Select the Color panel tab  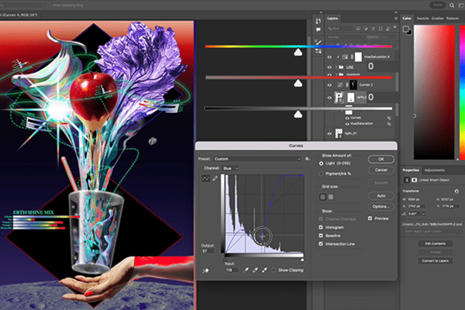[x=407, y=18]
